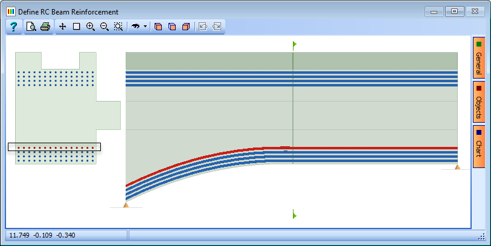
Task: Click the second orange cube view icon
Action: coord(172,27)
